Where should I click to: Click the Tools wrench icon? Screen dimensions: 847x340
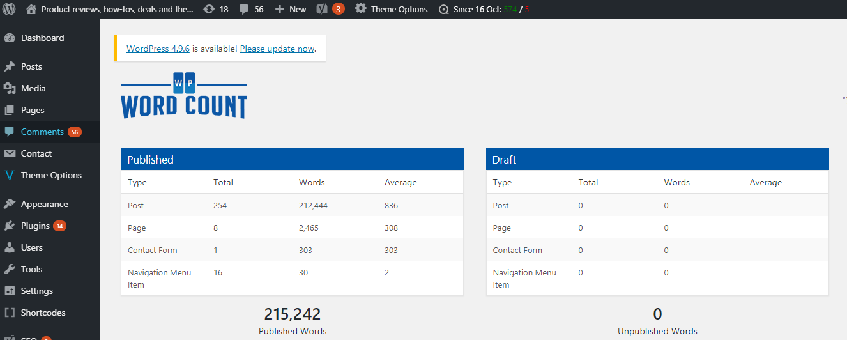coord(10,269)
